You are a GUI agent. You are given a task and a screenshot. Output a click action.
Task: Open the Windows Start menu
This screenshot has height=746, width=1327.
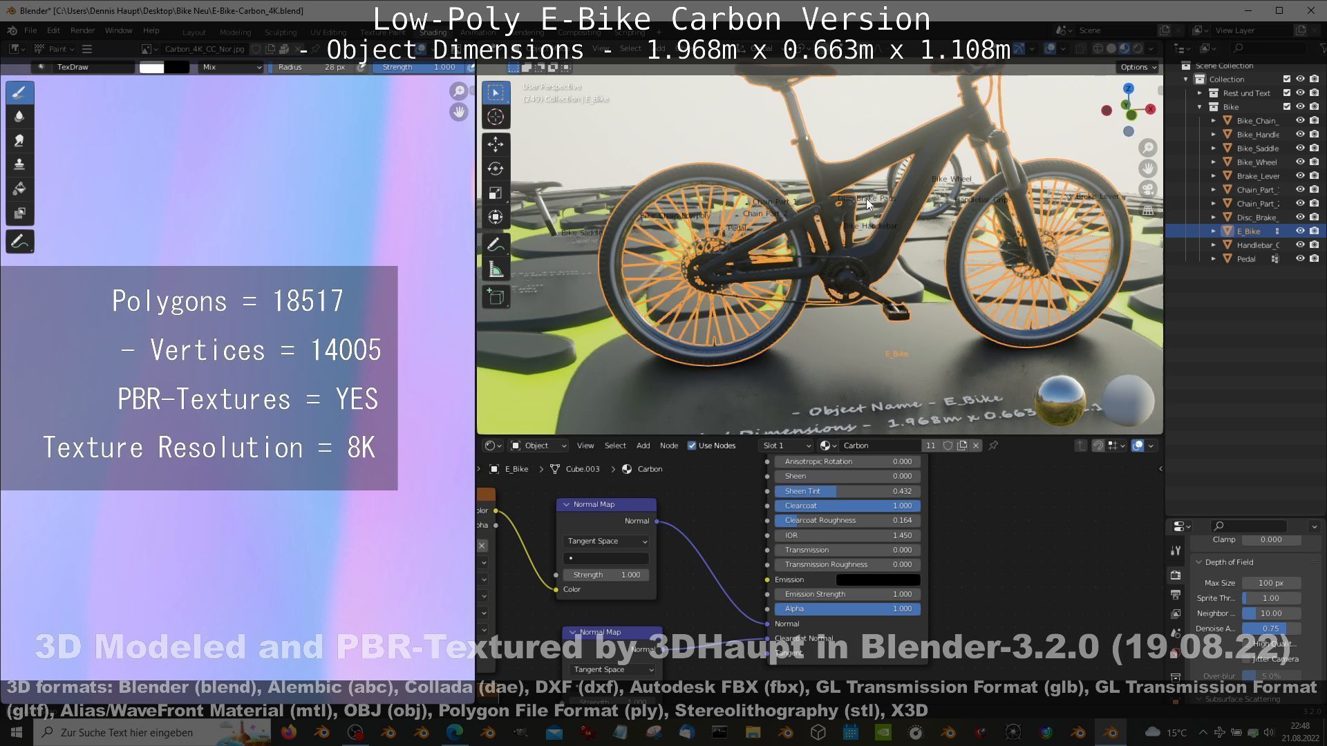click(x=17, y=732)
